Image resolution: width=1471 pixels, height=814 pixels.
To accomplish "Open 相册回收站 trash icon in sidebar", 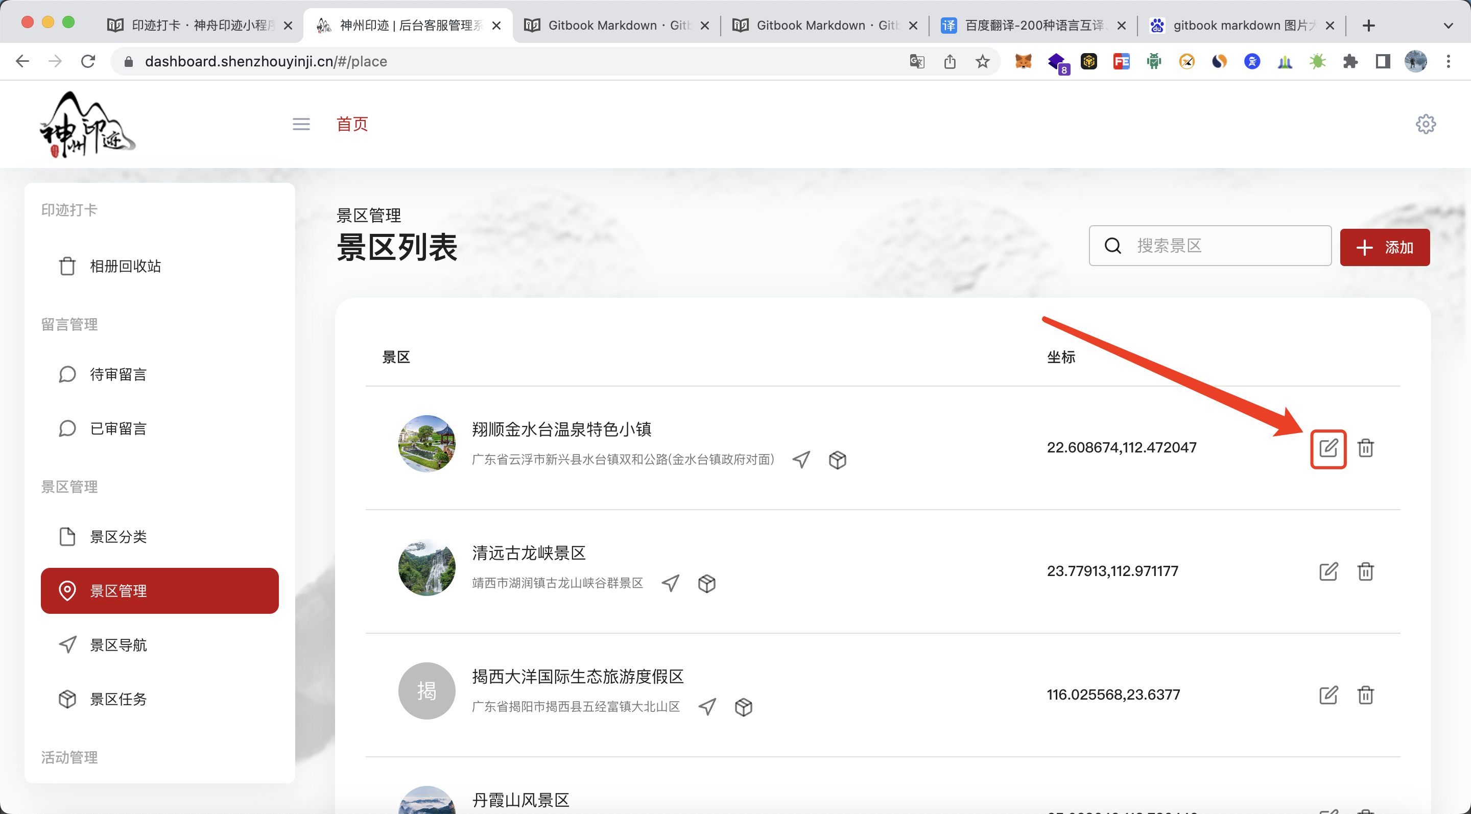I will pos(67,266).
